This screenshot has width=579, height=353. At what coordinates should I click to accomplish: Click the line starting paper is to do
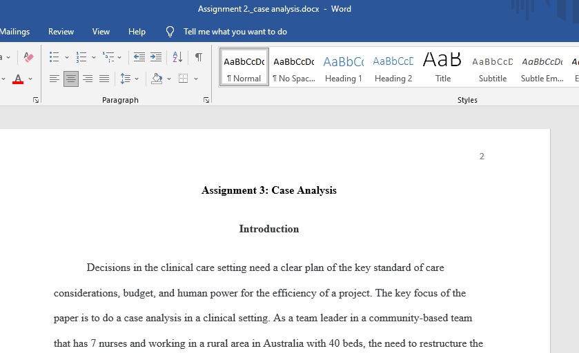(263, 318)
